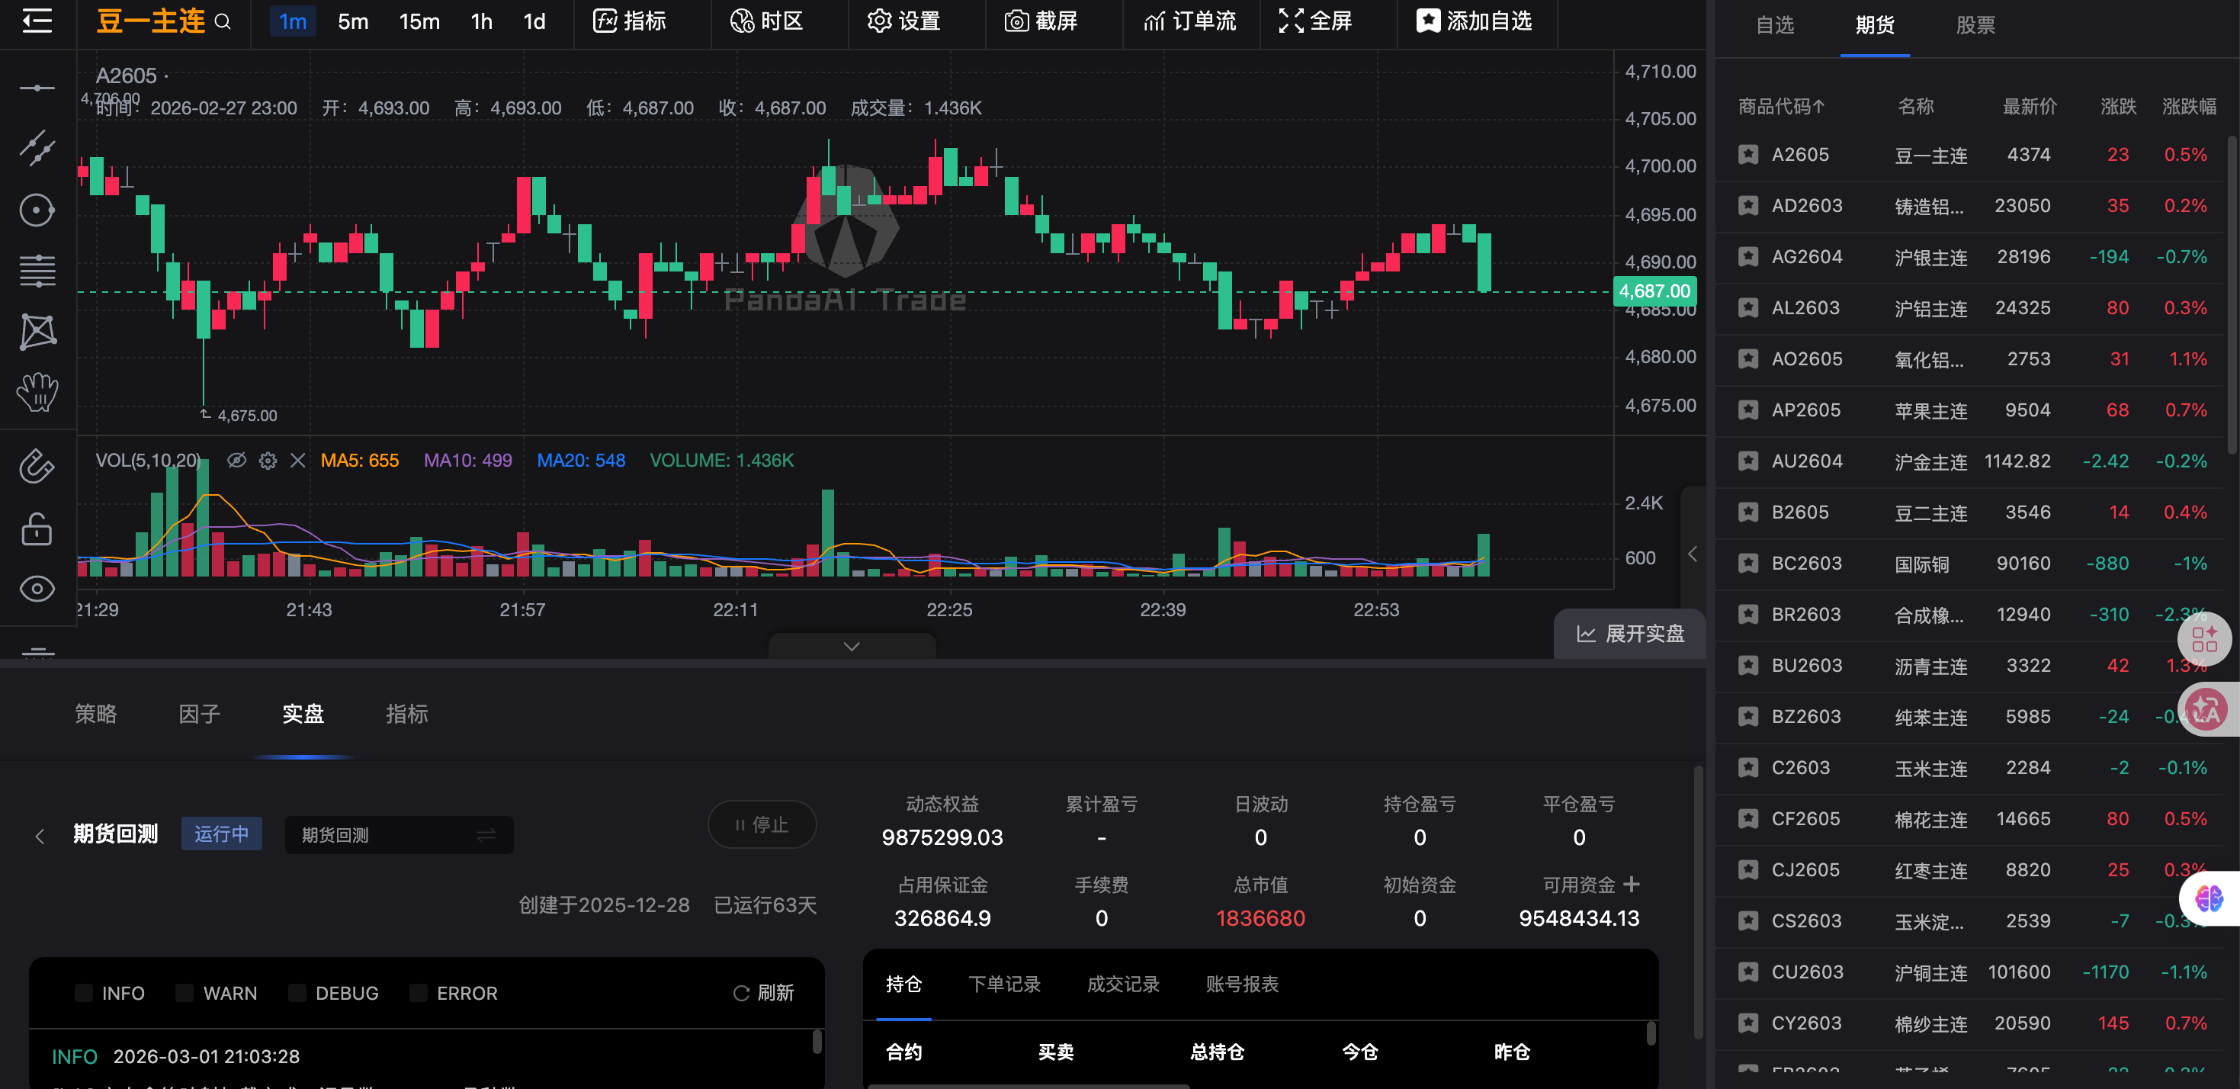The image size is (2240, 1089).
Task: Remove the VOL indicator with X
Action: tap(297, 460)
